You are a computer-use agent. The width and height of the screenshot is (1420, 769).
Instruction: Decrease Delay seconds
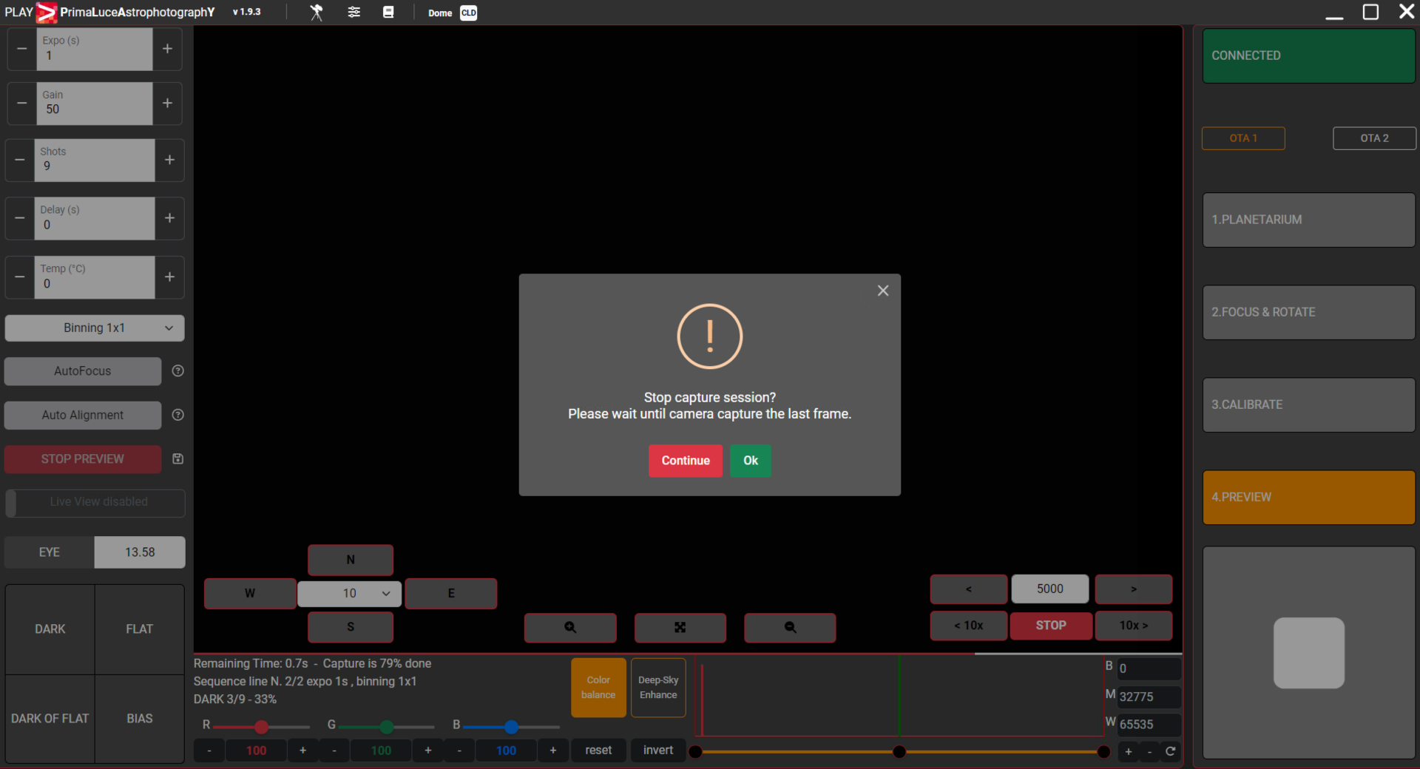20,218
